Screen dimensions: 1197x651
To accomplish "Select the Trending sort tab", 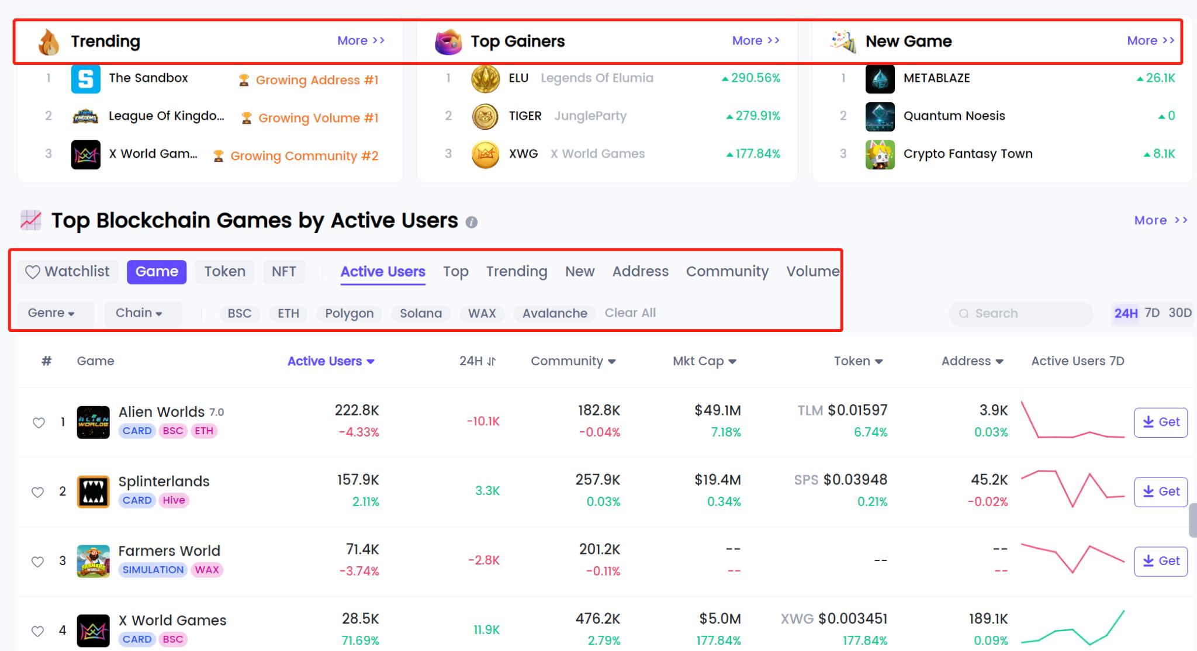I will pos(516,272).
